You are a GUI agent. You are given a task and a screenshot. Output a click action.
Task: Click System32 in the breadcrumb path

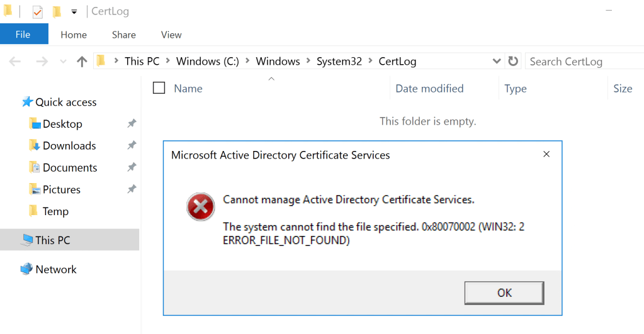(x=339, y=61)
